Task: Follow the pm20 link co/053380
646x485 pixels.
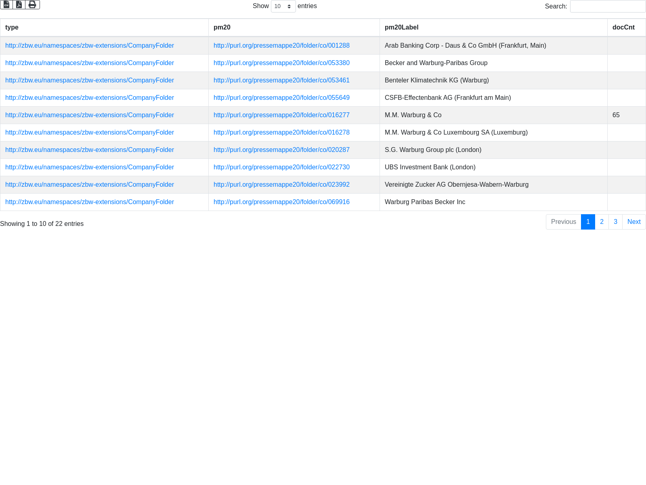Action: (x=281, y=63)
